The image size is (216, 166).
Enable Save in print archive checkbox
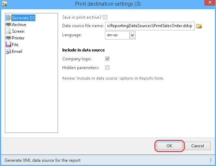(105, 17)
